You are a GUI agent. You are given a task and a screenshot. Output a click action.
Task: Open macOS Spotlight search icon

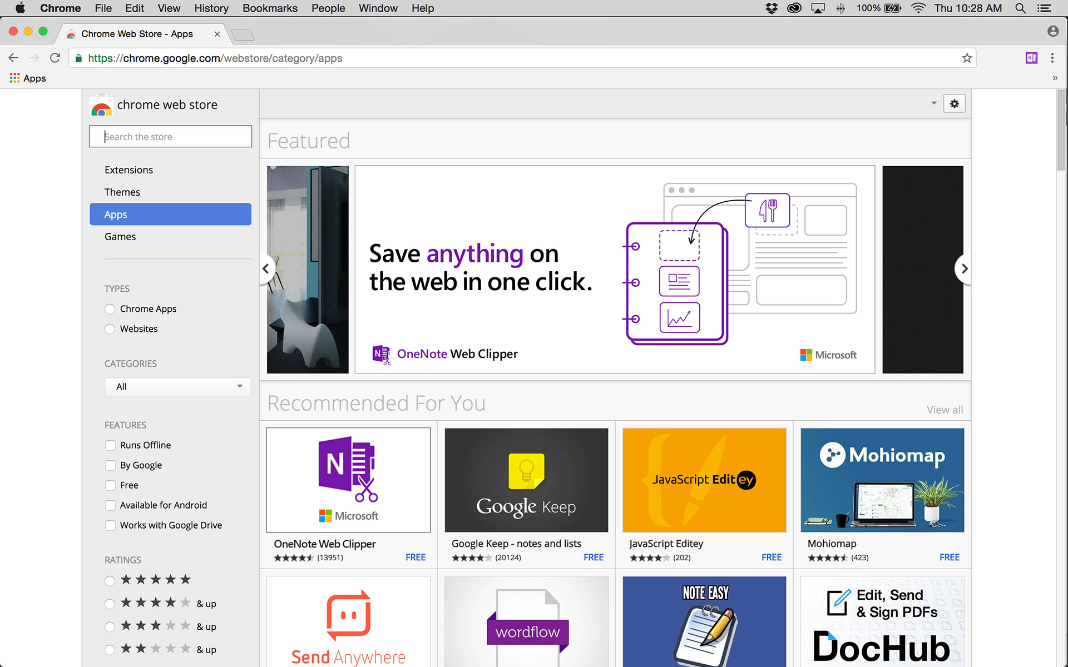[1020, 8]
